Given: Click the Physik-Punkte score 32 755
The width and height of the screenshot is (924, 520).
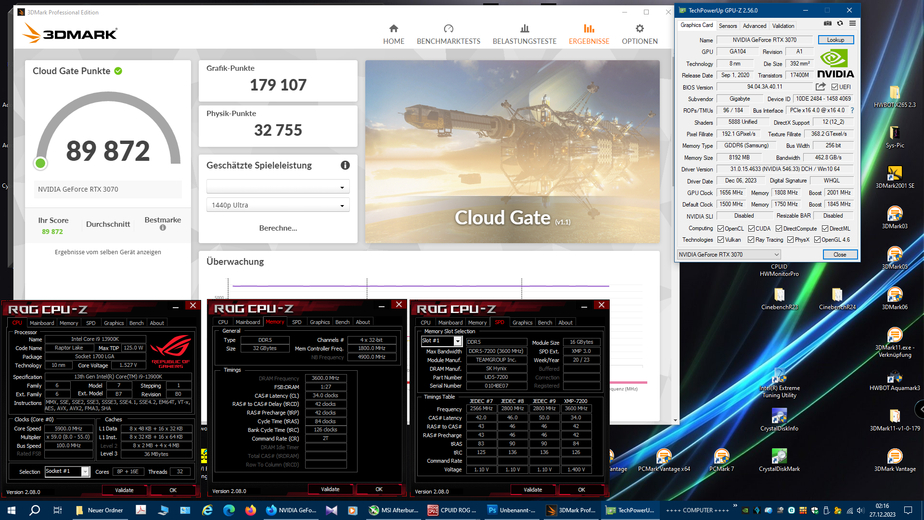Looking at the screenshot, I should (x=278, y=130).
